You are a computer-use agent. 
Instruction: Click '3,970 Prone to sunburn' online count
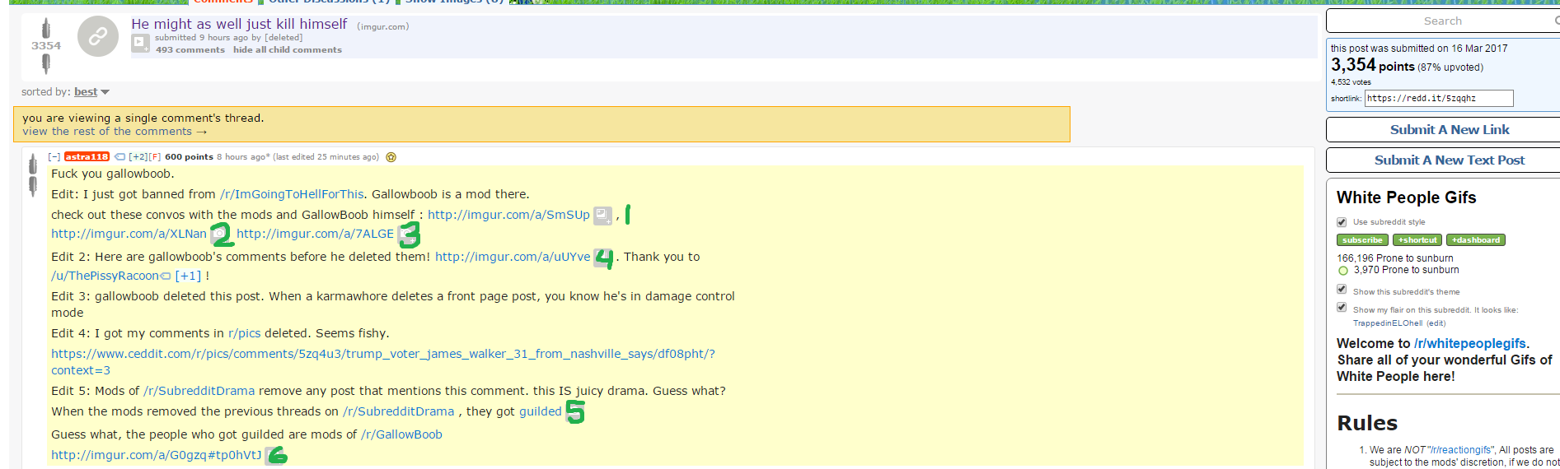(1407, 270)
